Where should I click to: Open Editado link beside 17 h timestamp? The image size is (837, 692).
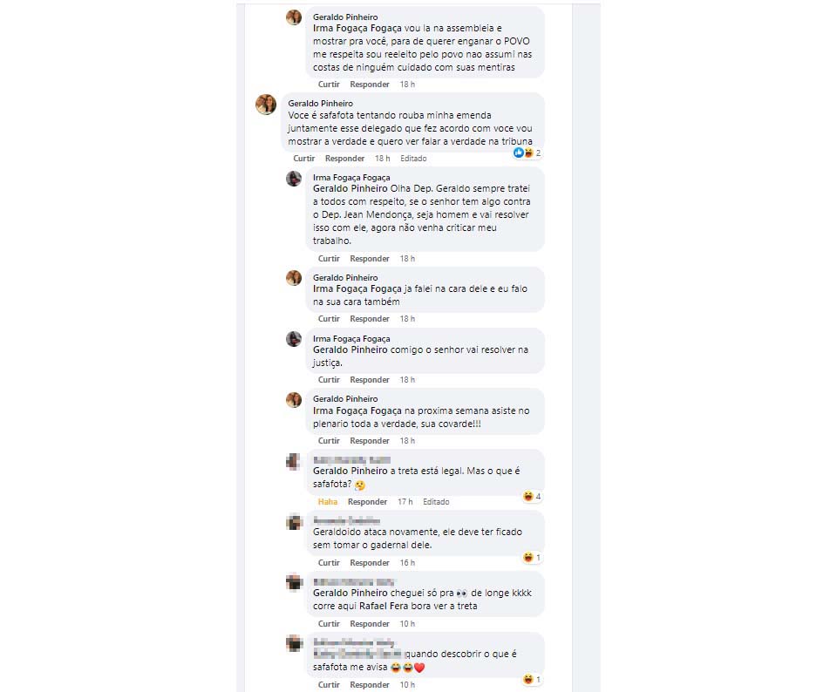(x=436, y=502)
